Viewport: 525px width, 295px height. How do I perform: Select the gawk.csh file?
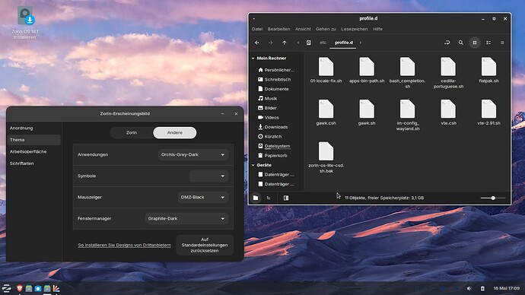point(326,113)
